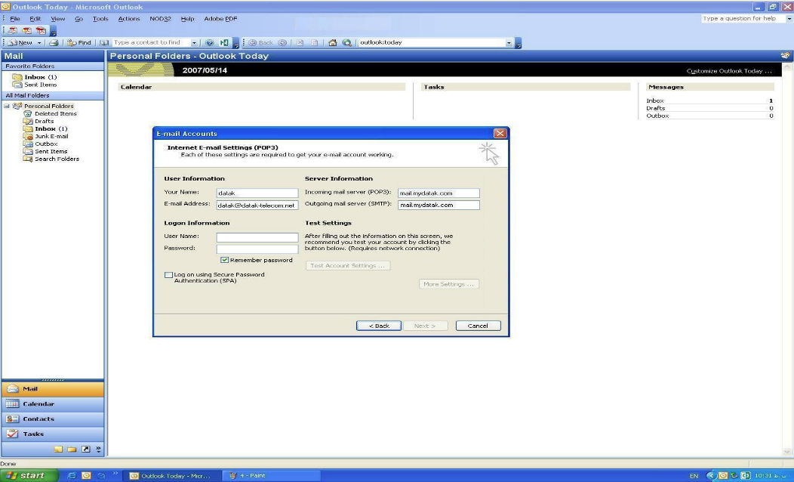Open the File menu
This screenshot has height=482, width=794.
15,19
